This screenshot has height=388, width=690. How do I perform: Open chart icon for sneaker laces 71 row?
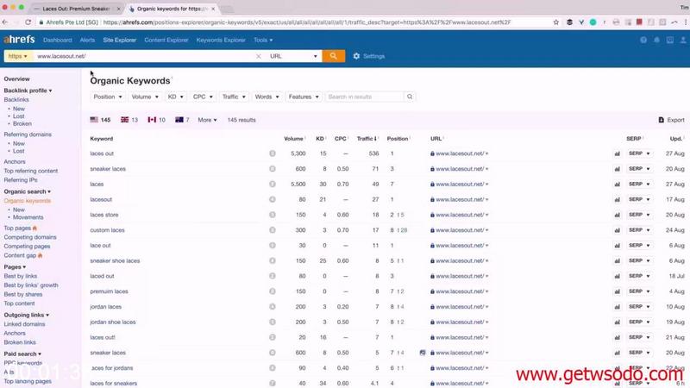tap(617, 169)
